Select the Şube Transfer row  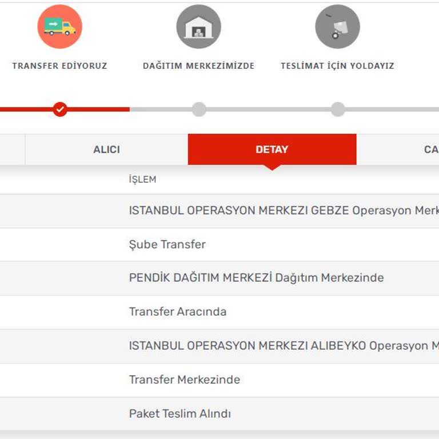(219, 245)
